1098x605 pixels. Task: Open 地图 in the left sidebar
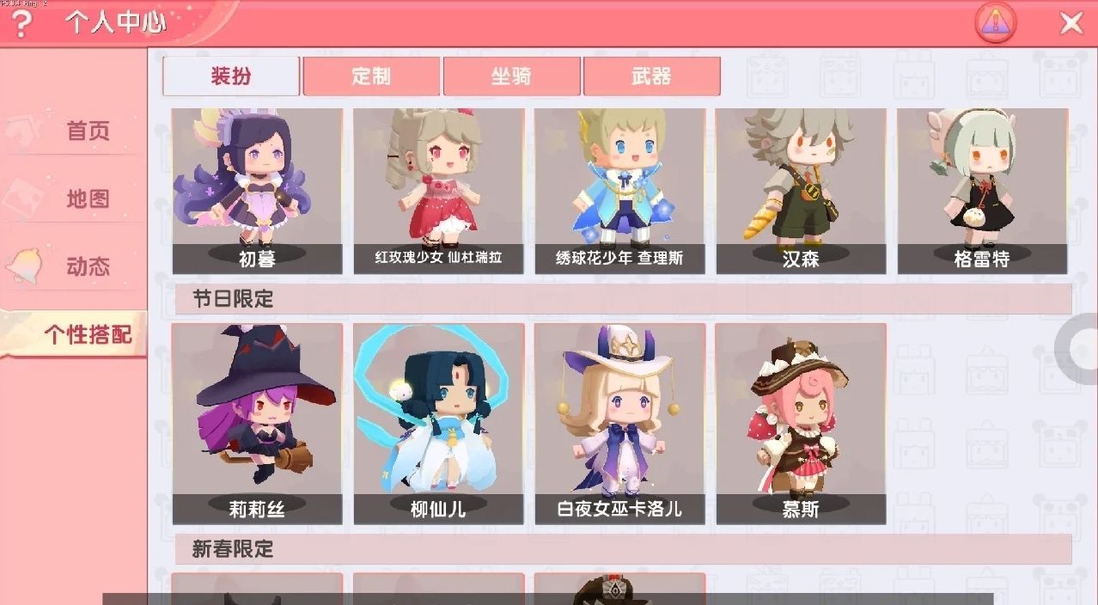[74, 199]
